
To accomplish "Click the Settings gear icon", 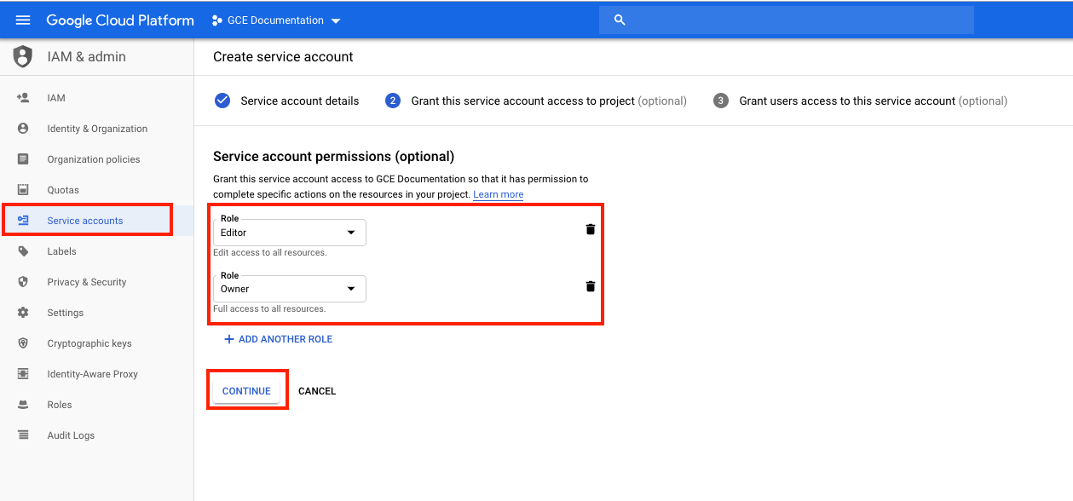I will (23, 313).
